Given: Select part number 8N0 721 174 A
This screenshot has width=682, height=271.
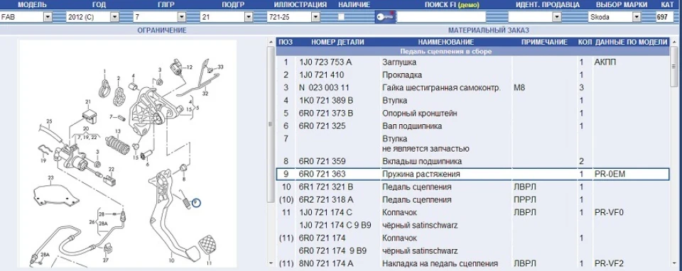Looking at the screenshot, I should 326,264.
